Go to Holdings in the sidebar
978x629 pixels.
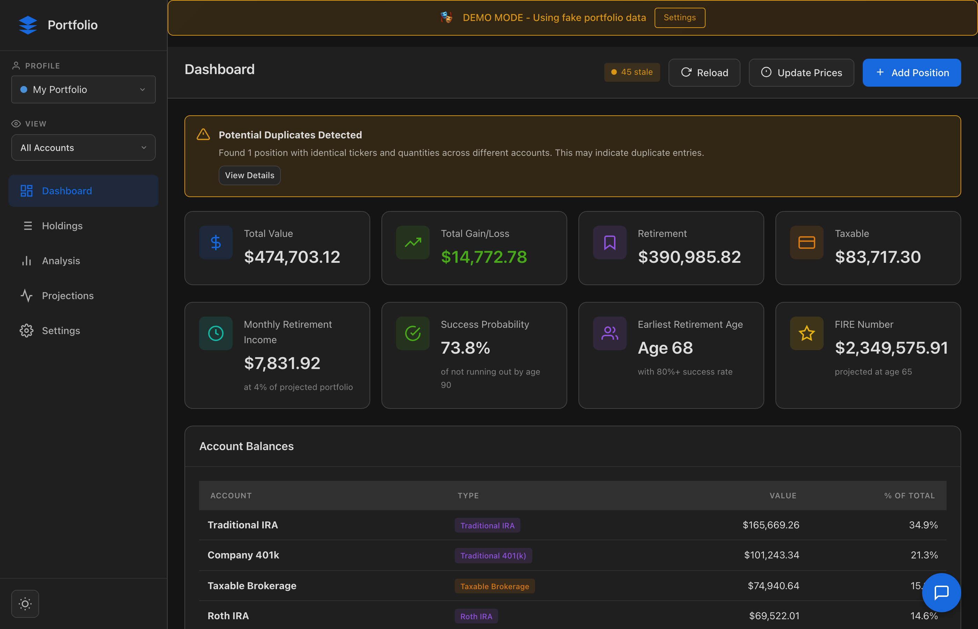click(x=83, y=226)
